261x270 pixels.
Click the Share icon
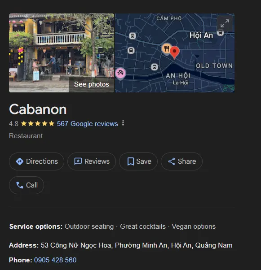point(172,161)
